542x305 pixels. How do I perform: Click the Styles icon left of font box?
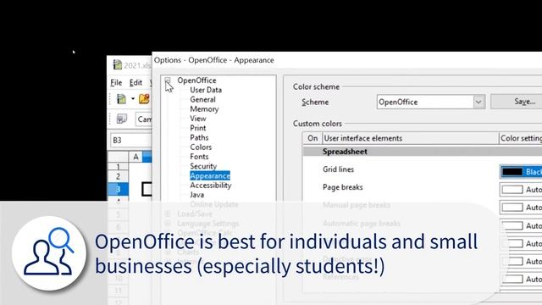tap(121, 119)
